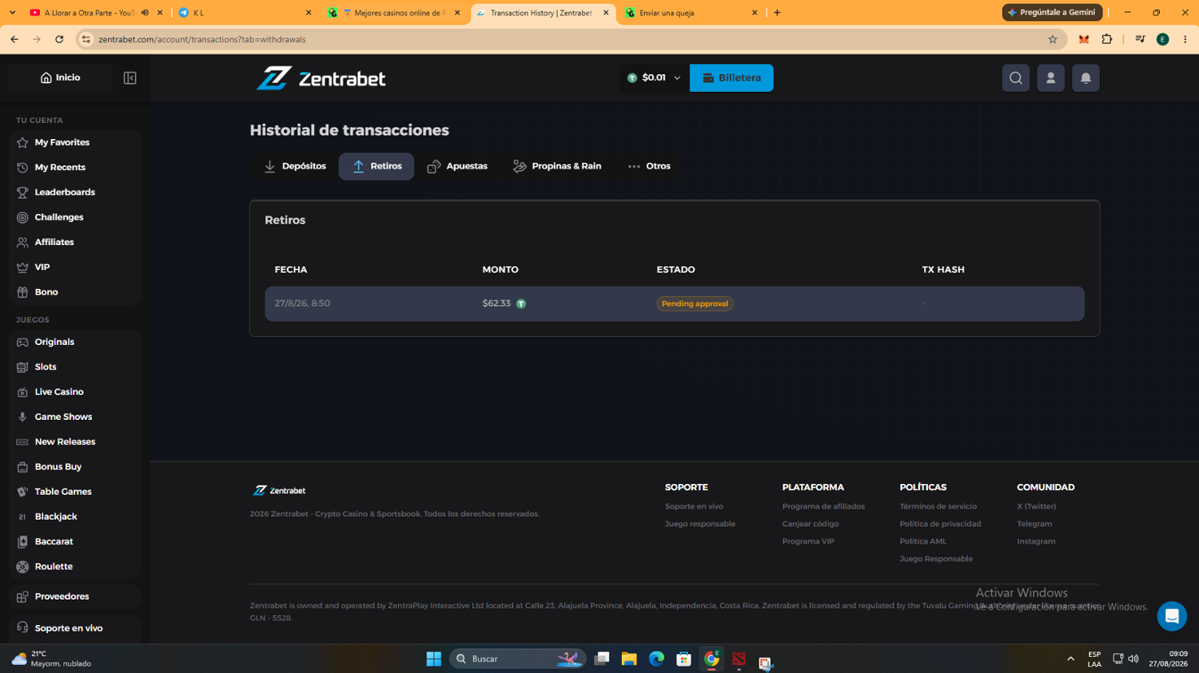Collapse the sidebar with the panel icon

coord(129,78)
